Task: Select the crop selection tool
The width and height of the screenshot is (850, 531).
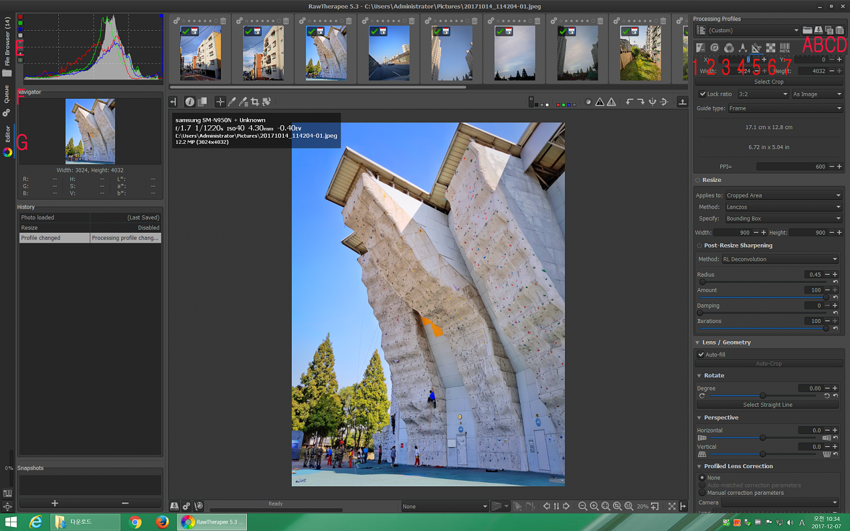Action: pos(255,102)
